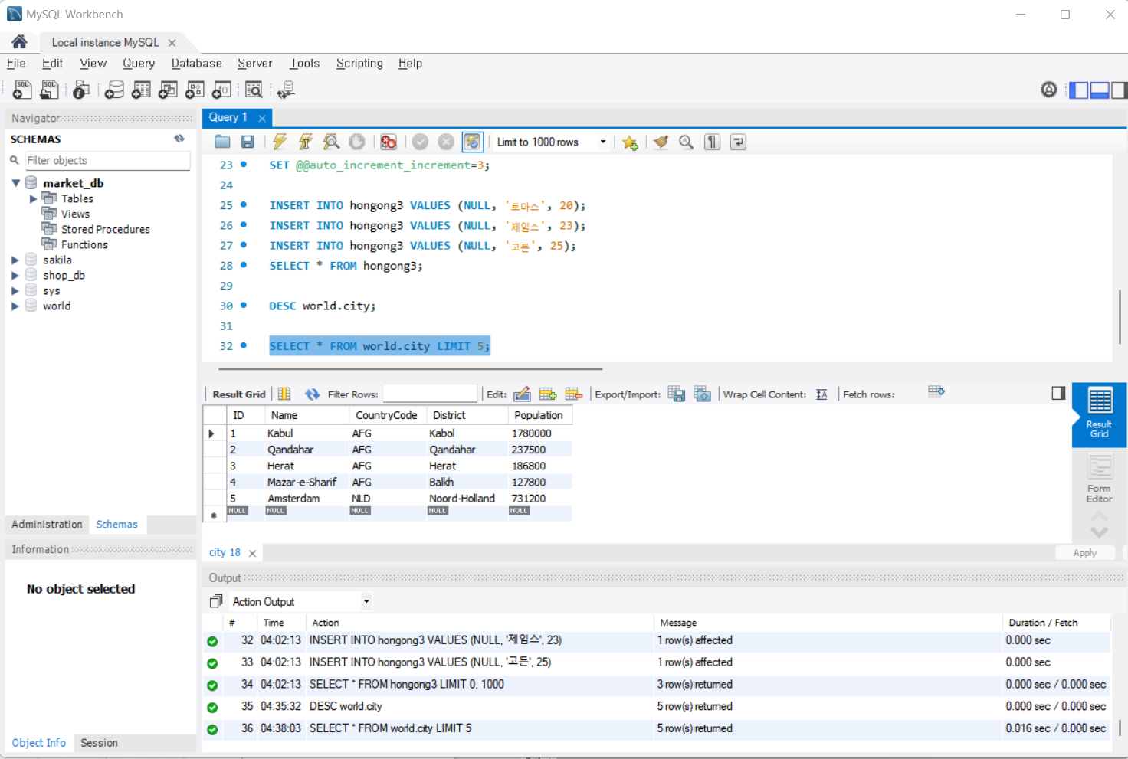Open the Form Editor view

tap(1099, 479)
